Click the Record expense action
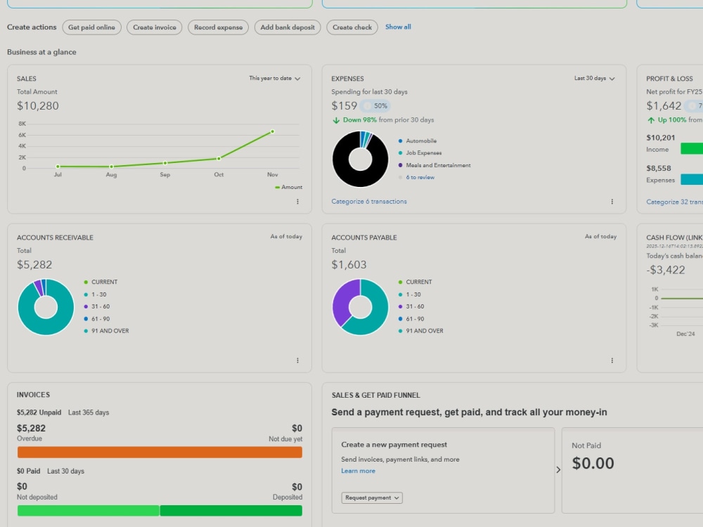703x527 pixels. click(x=218, y=27)
